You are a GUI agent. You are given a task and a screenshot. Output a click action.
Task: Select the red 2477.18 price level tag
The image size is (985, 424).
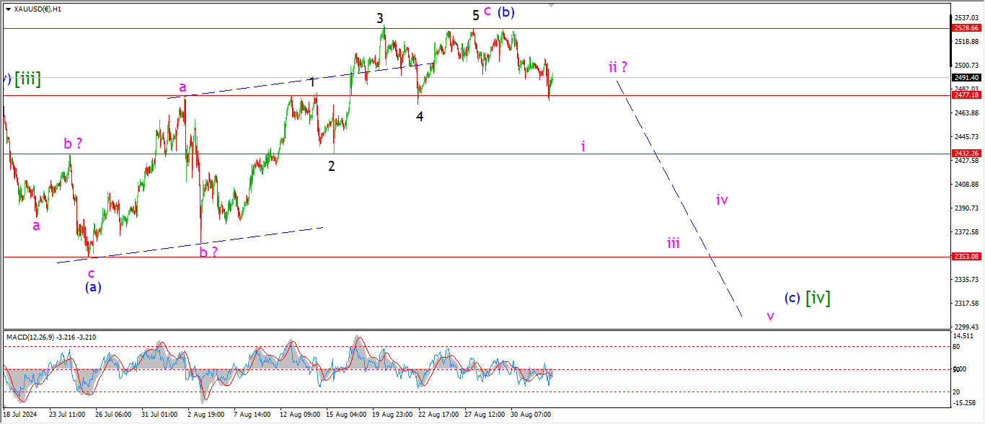(x=966, y=95)
